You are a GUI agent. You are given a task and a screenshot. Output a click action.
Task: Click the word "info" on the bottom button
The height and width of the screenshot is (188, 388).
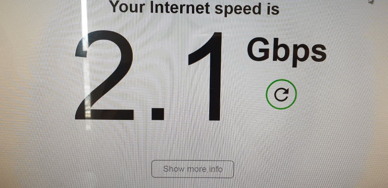[216, 169]
